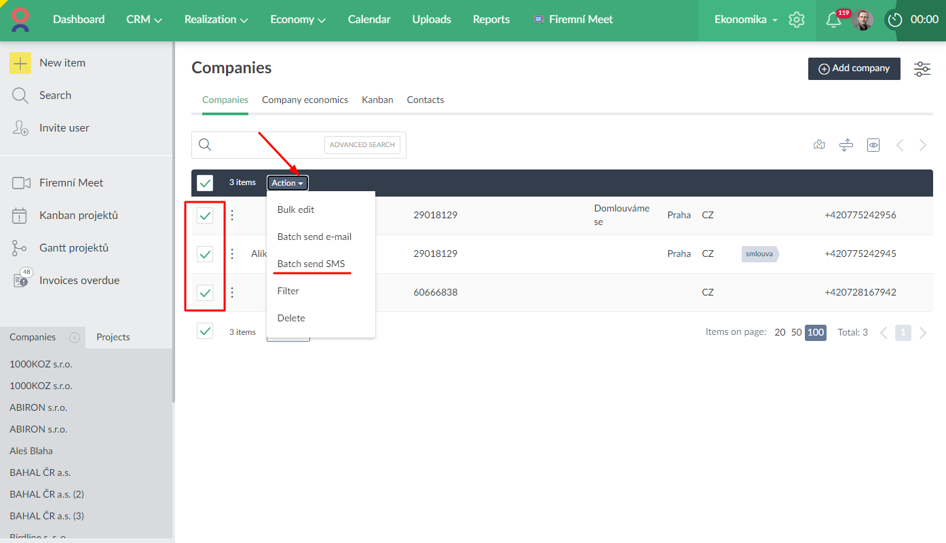
Task: Open the settings gear icon
Action: coord(797,20)
